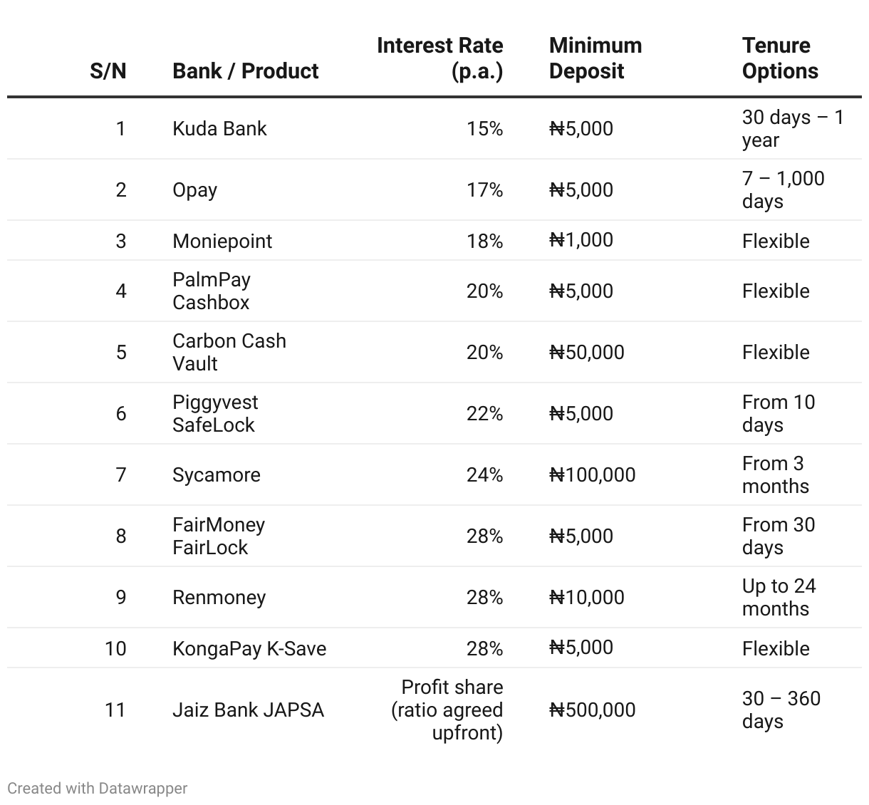This screenshot has height=805, width=869.
Task: Select the Jaiz Bank JAPSA entry
Action: [248, 710]
